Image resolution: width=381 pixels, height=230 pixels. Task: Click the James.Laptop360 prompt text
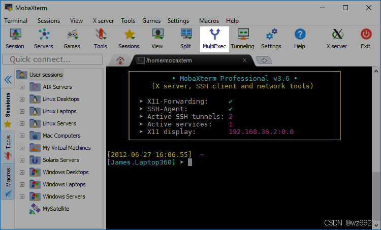(x=141, y=162)
